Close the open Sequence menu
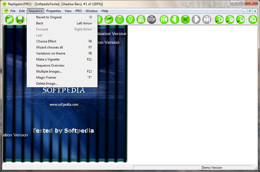This screenshot has height=172, width=260. (35, 11)
